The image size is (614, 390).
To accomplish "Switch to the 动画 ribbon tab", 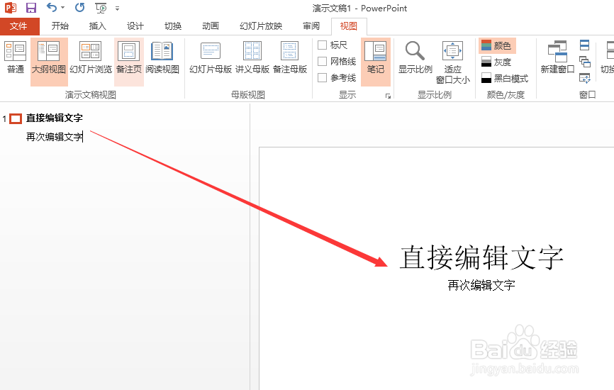I will (211, 26).
